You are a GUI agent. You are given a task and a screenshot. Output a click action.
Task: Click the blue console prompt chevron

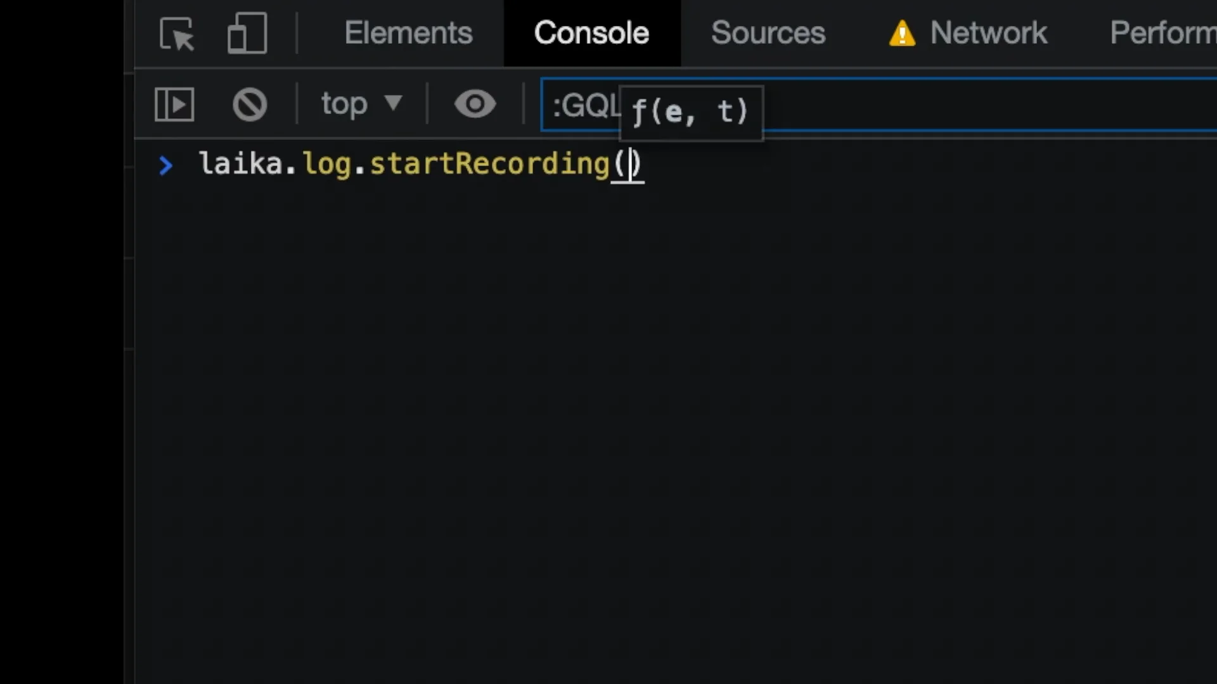(165, 165)
